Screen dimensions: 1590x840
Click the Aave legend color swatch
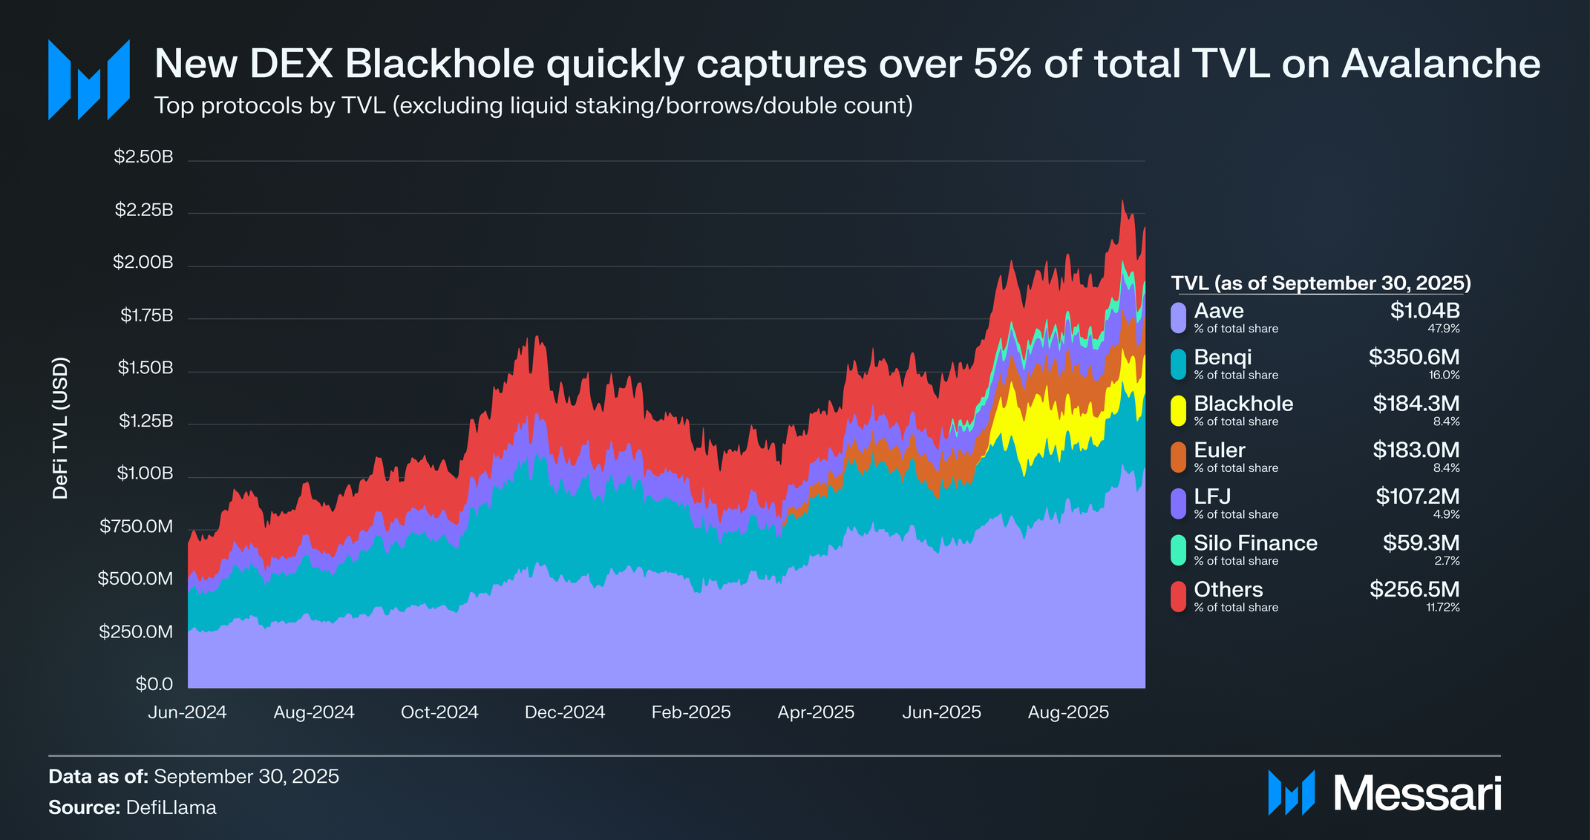(x=1178, y=318)
